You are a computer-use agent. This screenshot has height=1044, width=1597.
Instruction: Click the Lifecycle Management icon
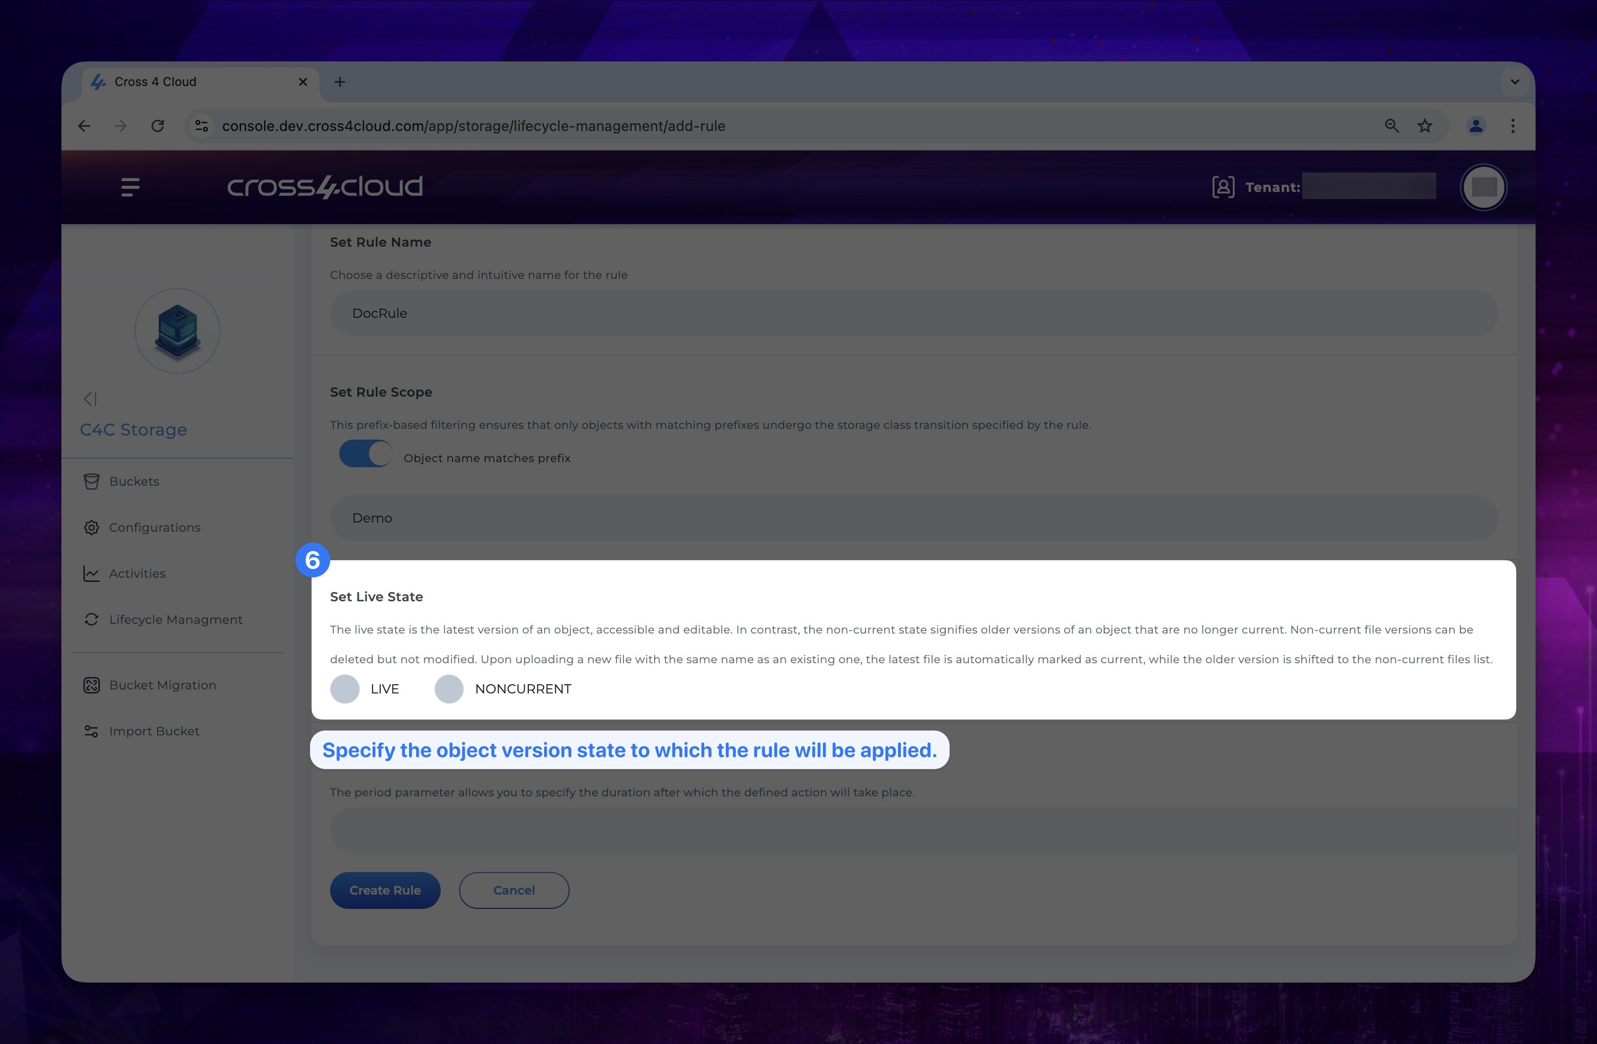click(x=92, y=620)
